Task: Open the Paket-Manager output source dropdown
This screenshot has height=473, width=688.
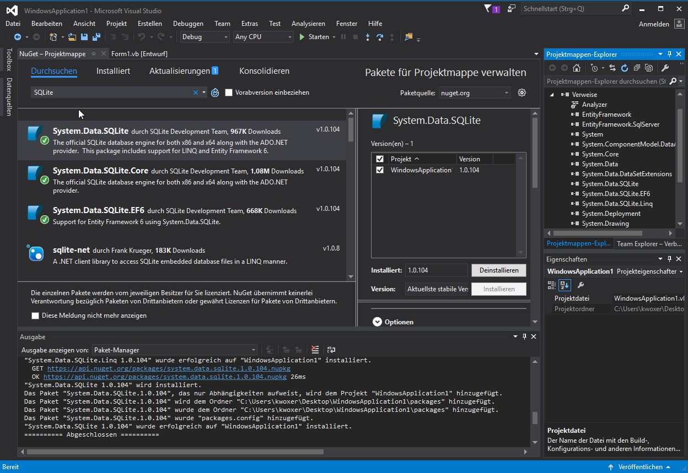Action: click(174, 350)
